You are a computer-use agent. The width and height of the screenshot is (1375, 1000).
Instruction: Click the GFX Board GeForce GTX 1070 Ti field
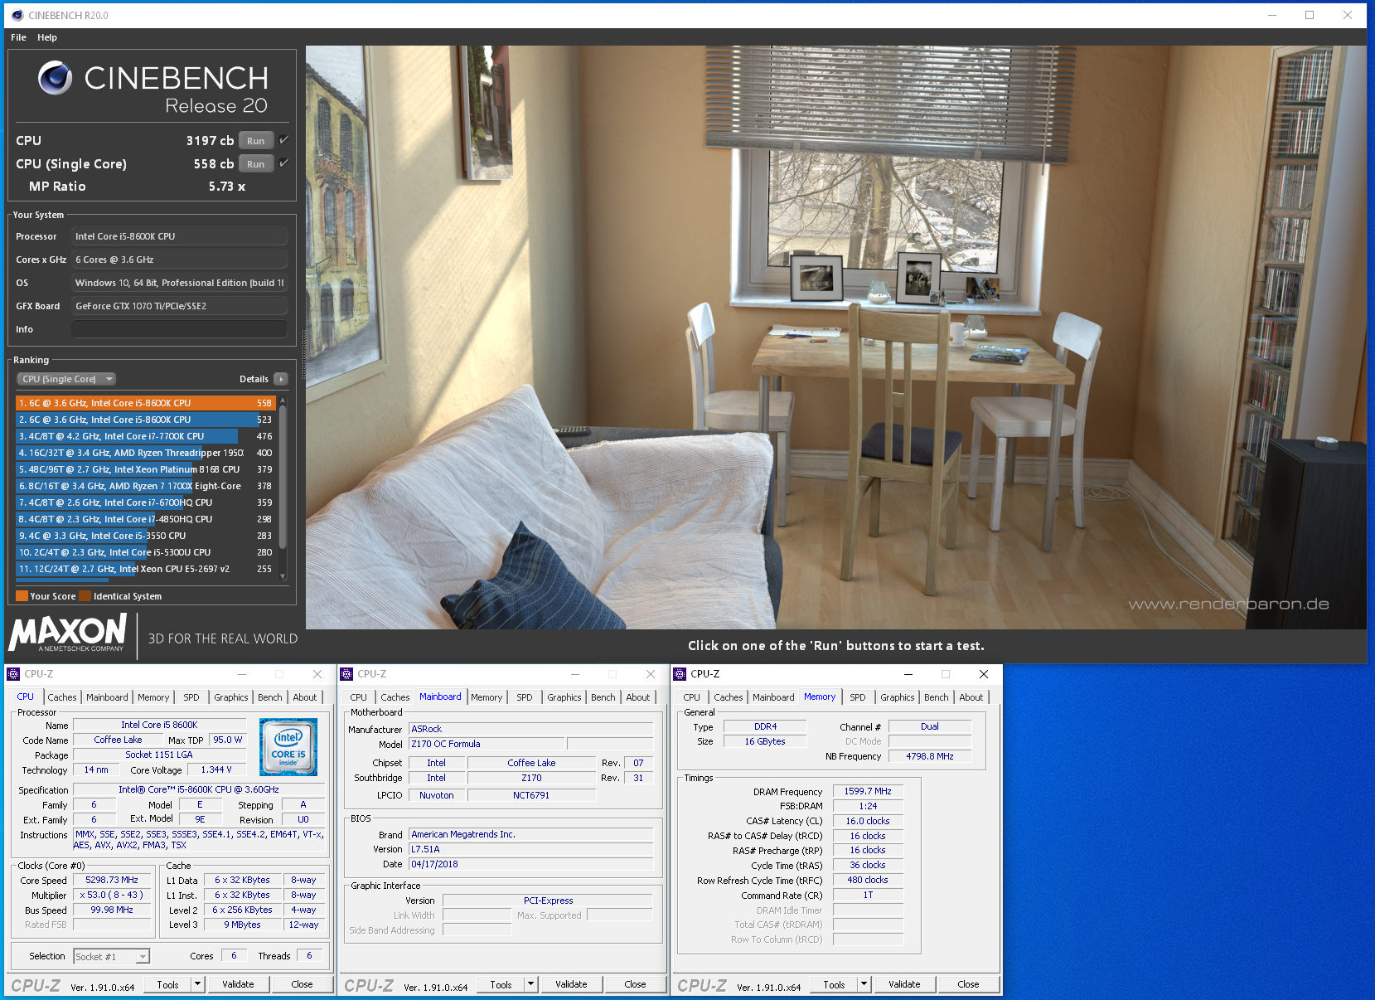coord(179,306)
